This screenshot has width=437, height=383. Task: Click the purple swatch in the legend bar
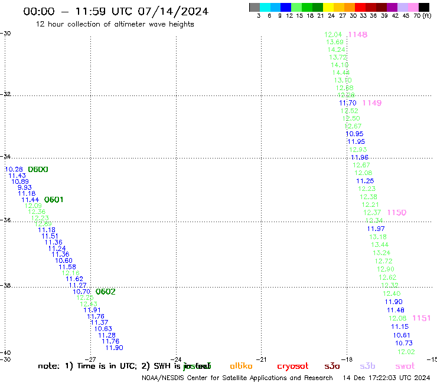pos(392,7)
